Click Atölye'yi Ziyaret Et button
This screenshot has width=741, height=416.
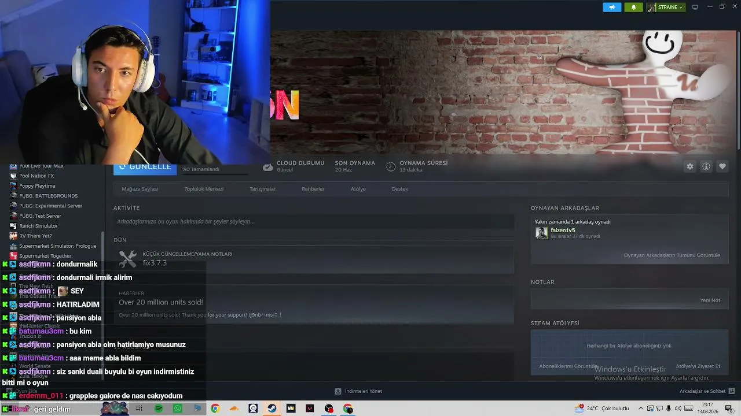[698, 366]
